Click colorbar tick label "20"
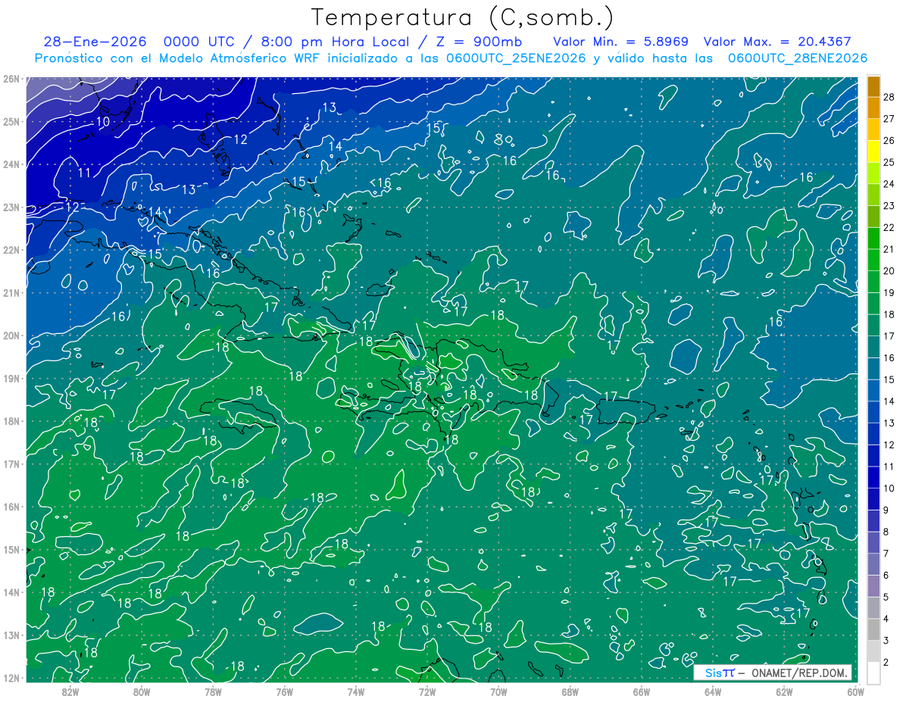 click(x=889, y=271)
